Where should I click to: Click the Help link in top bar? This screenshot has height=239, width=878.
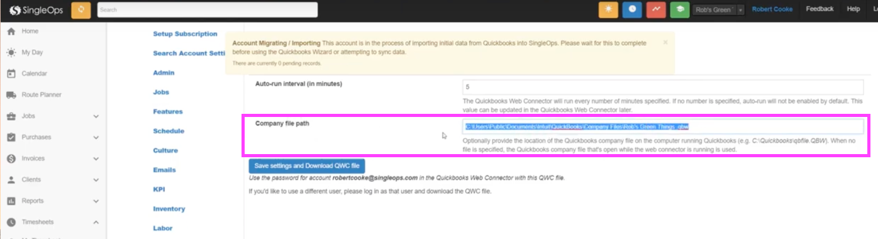853,9
